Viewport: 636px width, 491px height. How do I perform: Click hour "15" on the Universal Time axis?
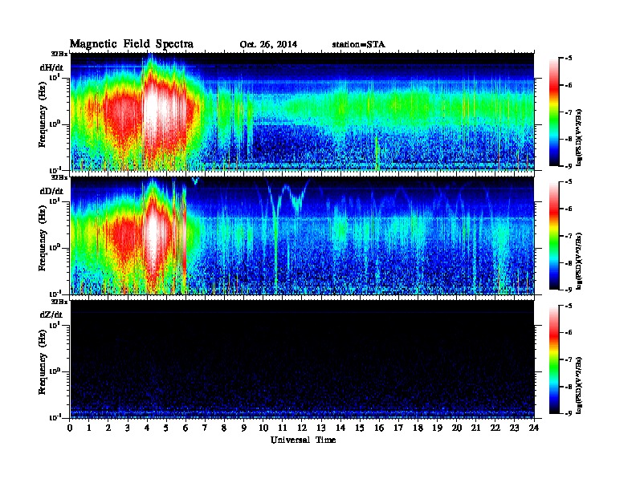(x=360, y=428)
